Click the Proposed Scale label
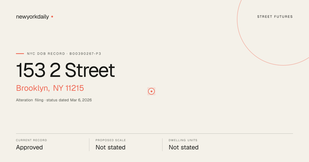 tap(111, 140)
